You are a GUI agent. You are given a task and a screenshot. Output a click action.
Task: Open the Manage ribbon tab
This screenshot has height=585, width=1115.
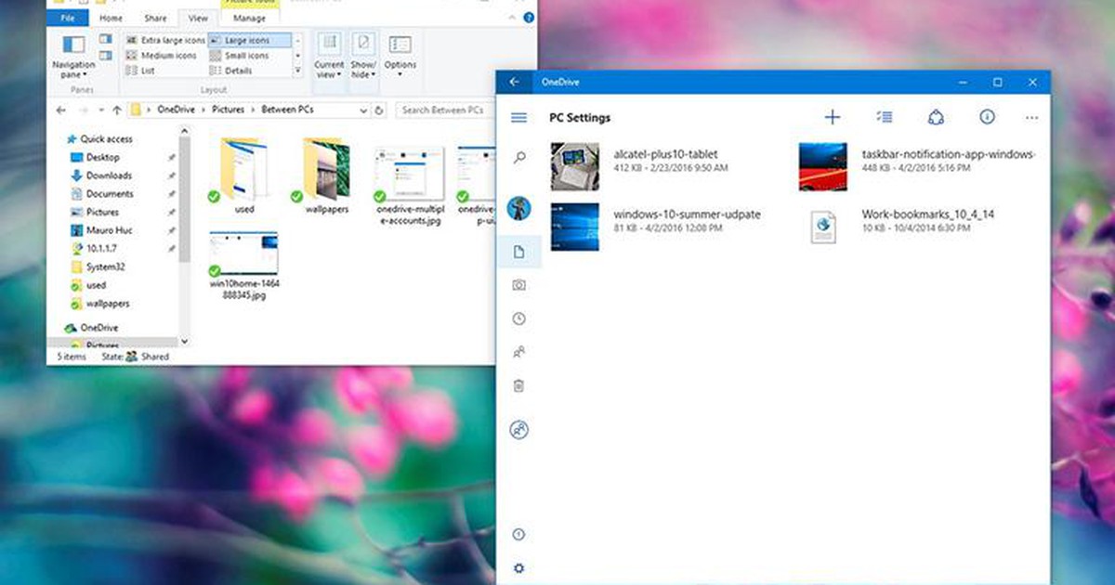click(x=249, y=18)
